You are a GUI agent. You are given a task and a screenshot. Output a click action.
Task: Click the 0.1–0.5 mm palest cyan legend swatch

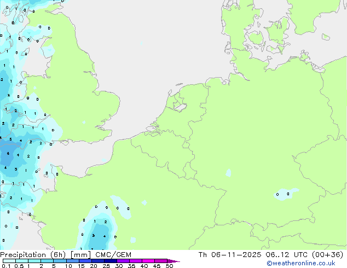click(x=9, y=261)
